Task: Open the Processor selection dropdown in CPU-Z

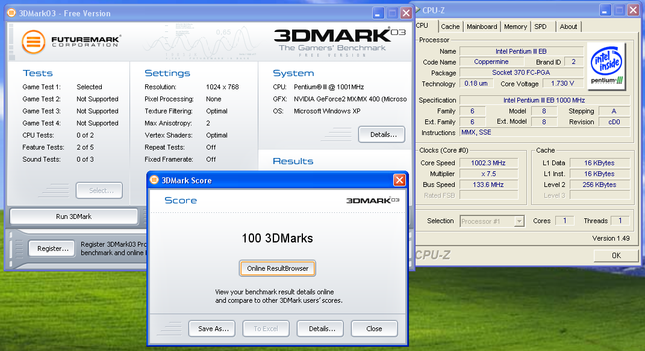Action: coord(519,221)
